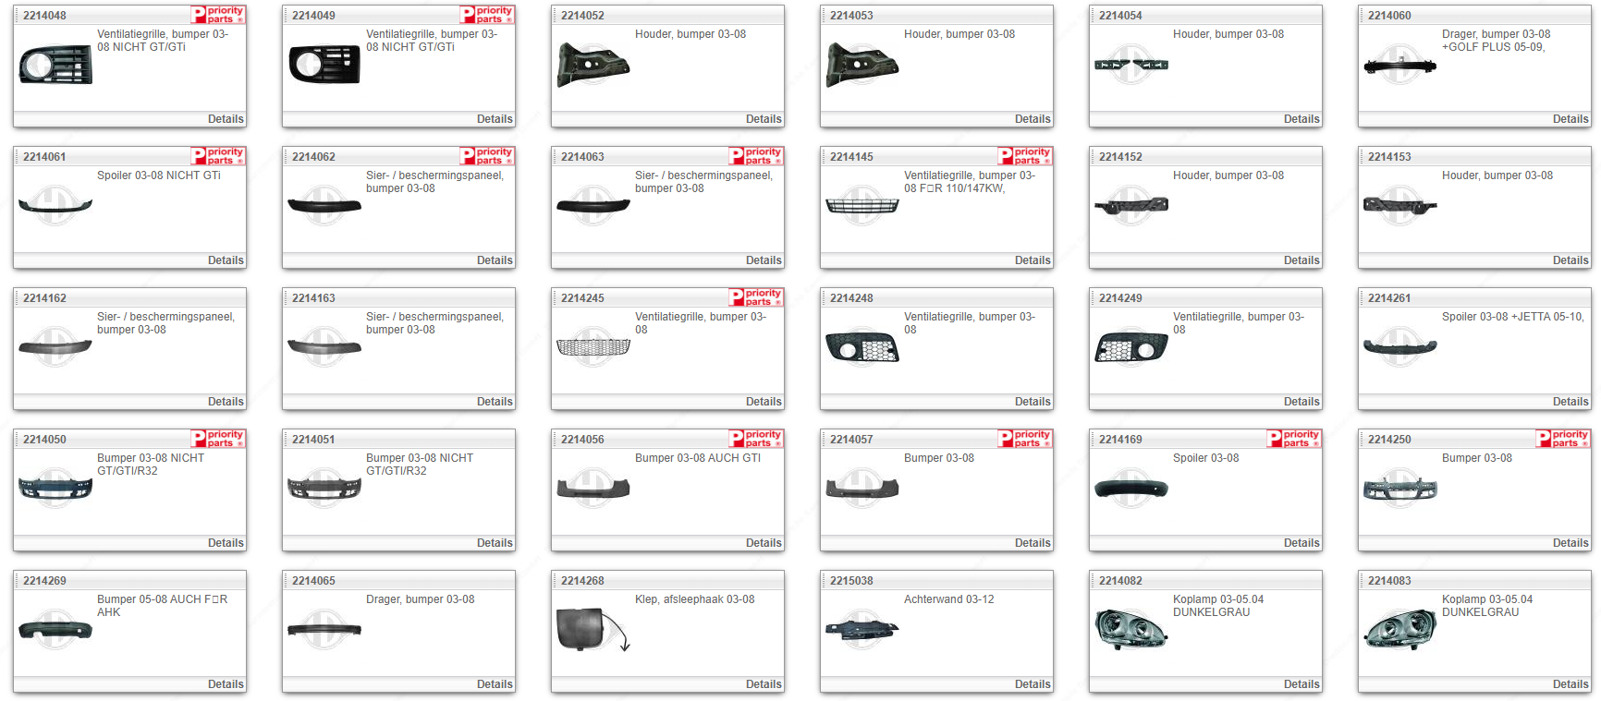
Task: Click priority parts badge on item 2214250
Action: pyautogui.click(x=1562, y=439)
